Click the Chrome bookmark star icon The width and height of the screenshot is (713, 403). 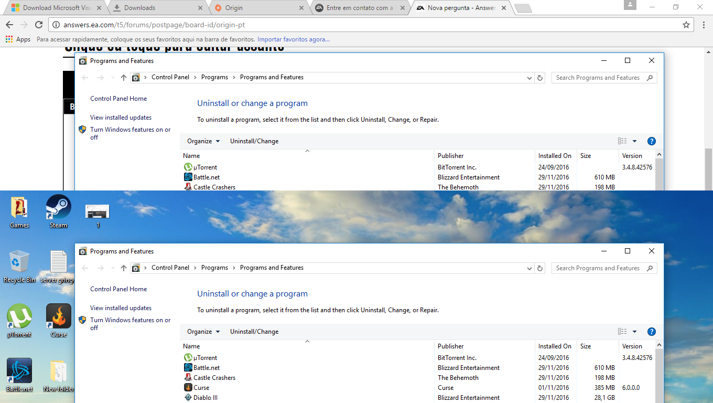click(x=686, y=25)
